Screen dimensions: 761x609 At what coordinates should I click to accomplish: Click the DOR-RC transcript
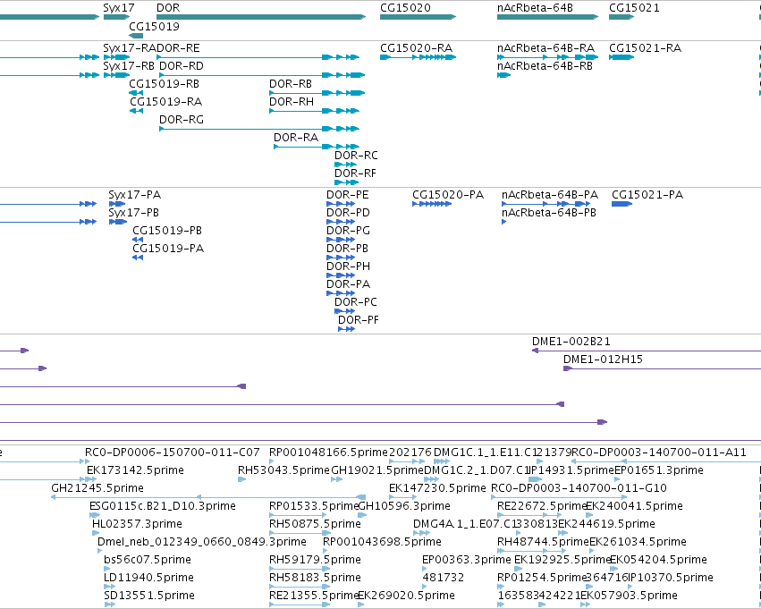pyautogui.click(x=345, y=165)
